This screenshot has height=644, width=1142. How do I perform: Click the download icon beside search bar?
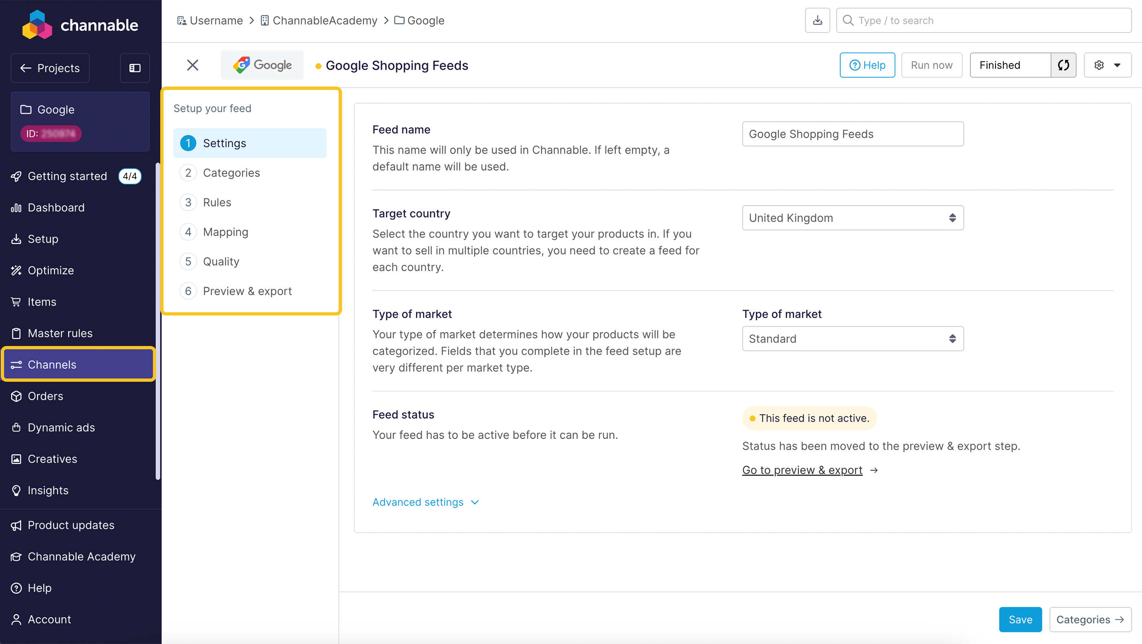pos(817,20)
